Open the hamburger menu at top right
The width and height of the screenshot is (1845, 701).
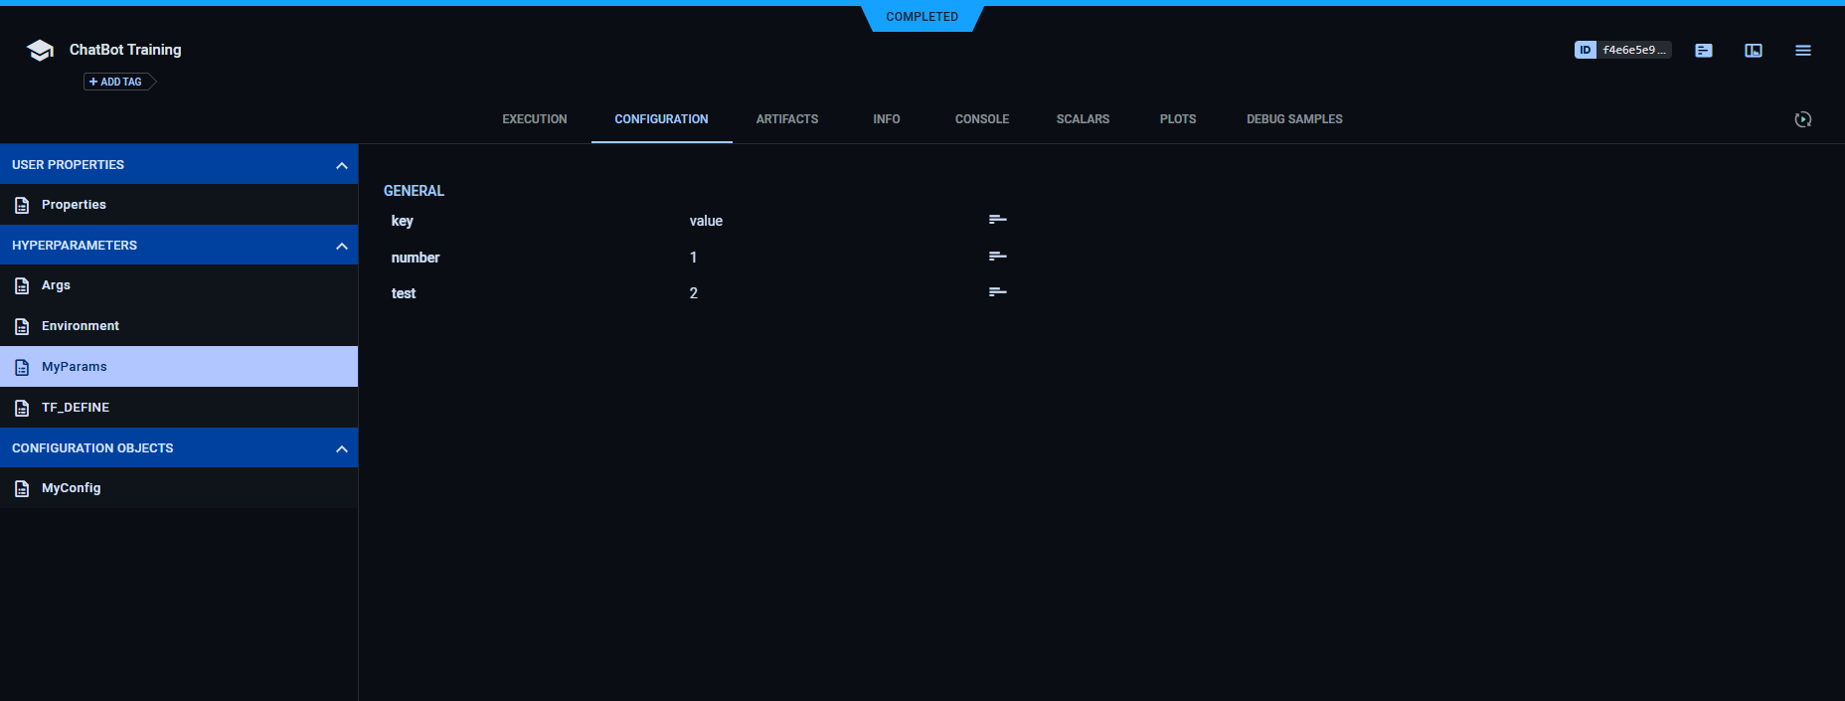[1802, 51]
